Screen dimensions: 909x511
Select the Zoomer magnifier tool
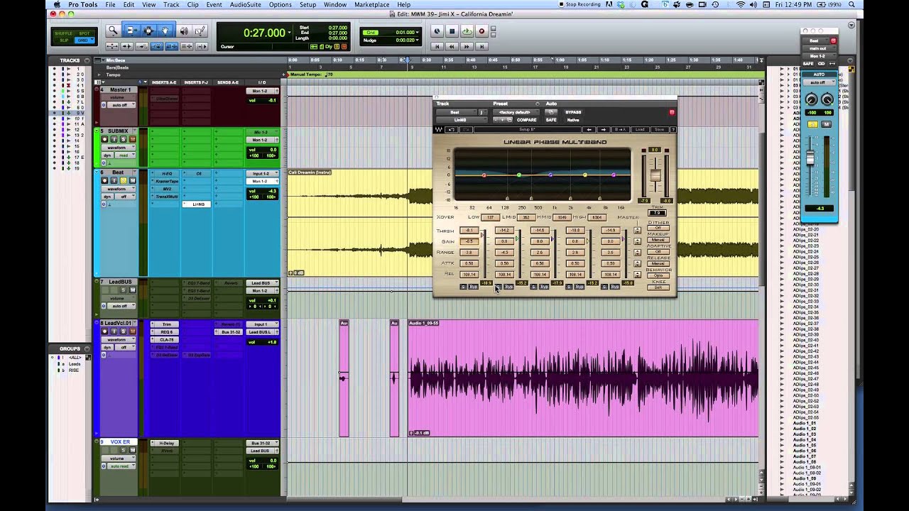pos(113,31)
